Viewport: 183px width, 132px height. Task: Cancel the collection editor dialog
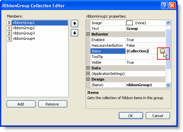pyautogui.click(x=158, y=116)
